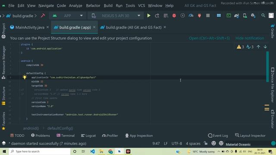This screenshot has height=155, width=276.
Task: Expand the Device File Explorer panel
Action: pyautogui.click(x=273, y=85)
